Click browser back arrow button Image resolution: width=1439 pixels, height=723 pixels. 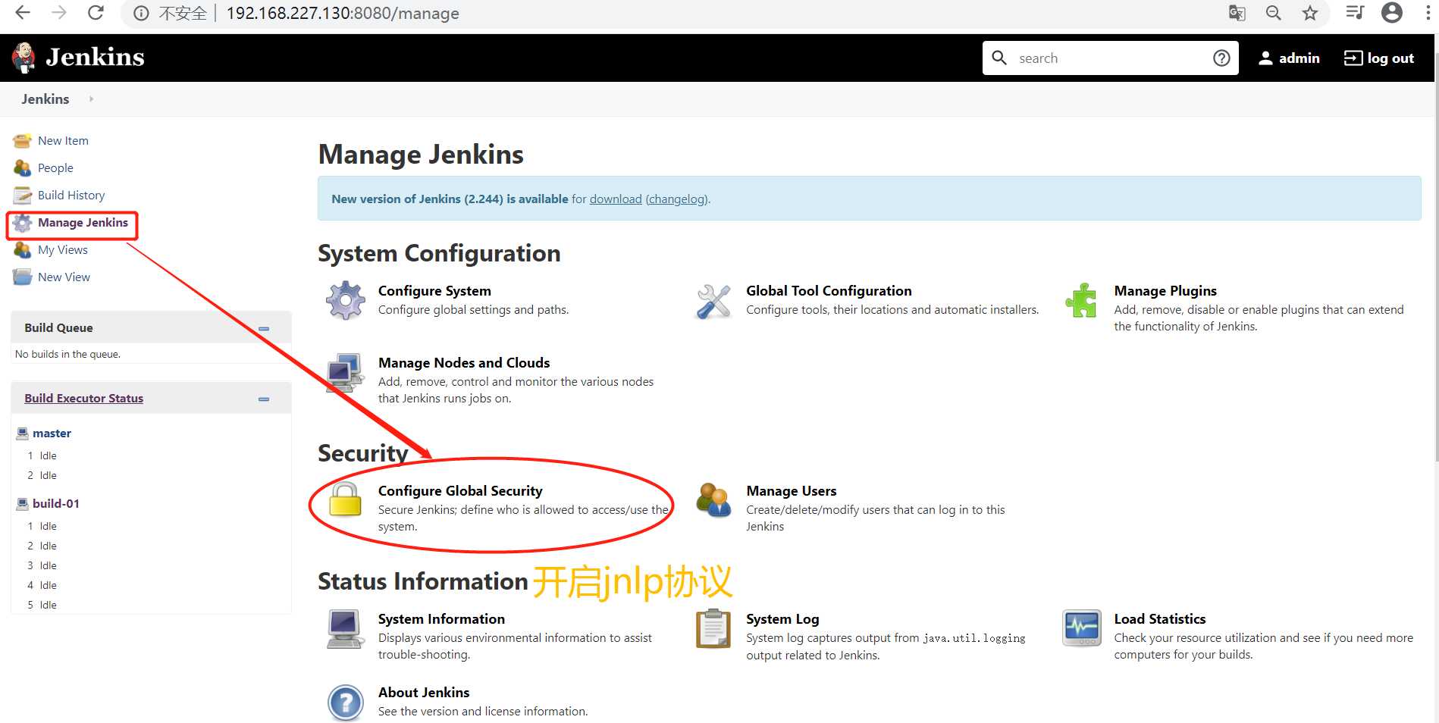tap(23, 13)
